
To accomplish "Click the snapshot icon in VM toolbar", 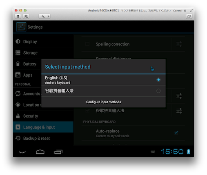I will click(26, 16).
